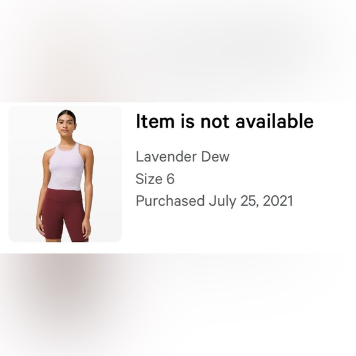Click the word 'available' in heading
The image size is (356, 356).
tap(274, 121)
